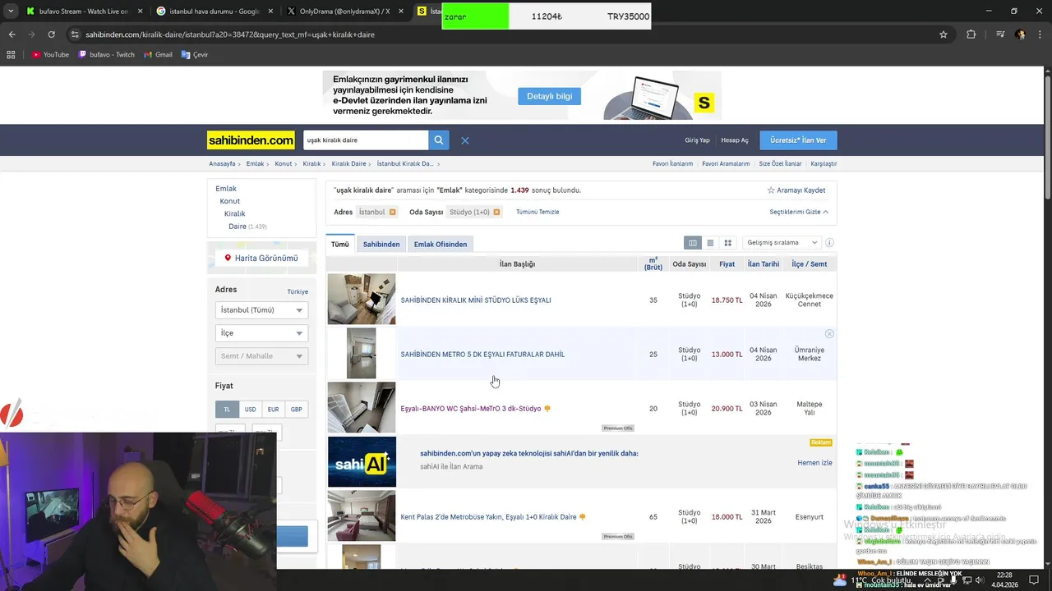Click Aramayı Kaydet to save search
The image size is (1052, 591).
796,190
